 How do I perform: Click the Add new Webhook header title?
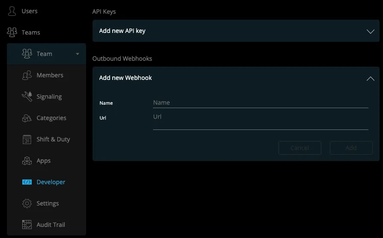coord(126,78)
